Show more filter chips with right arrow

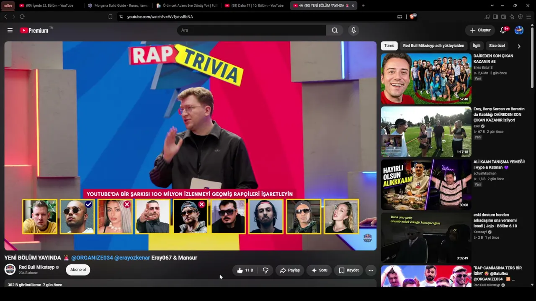coord(519,46)
